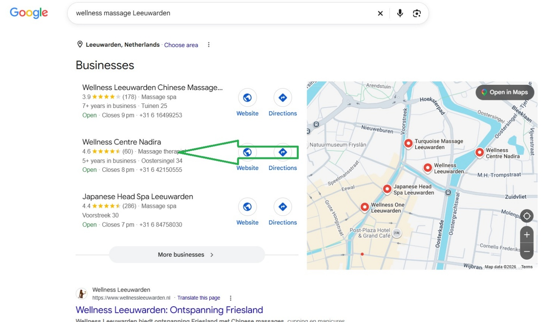Center map on my location
This screenshot has height=322, width=544.
(527, 216)
